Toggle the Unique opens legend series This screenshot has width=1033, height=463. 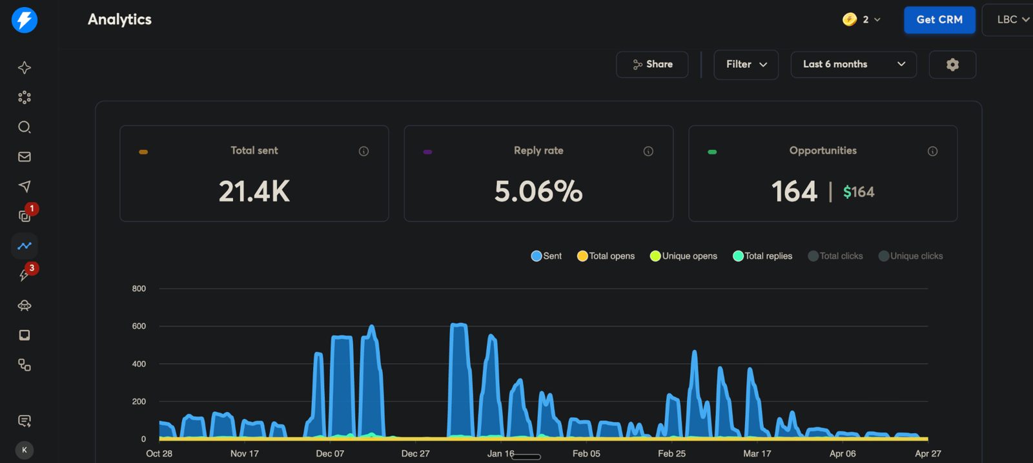[684, 256]
